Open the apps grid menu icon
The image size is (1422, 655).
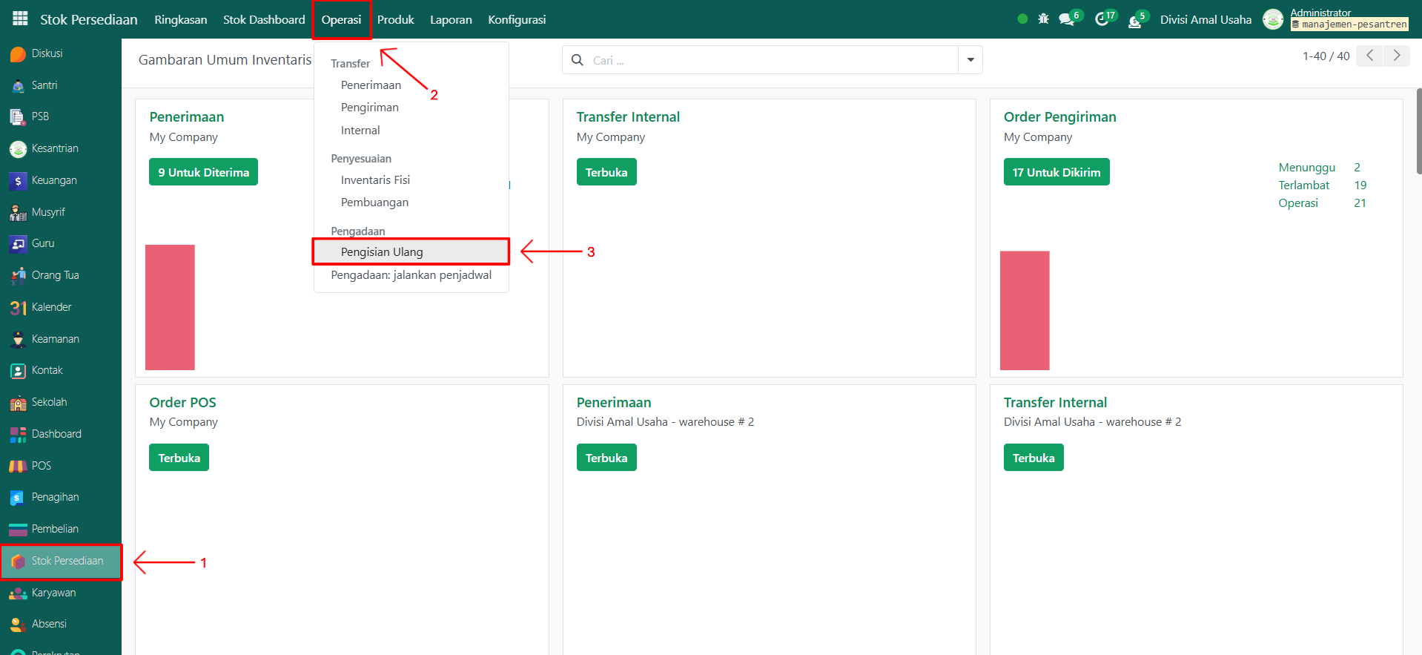tap(20, 19)
